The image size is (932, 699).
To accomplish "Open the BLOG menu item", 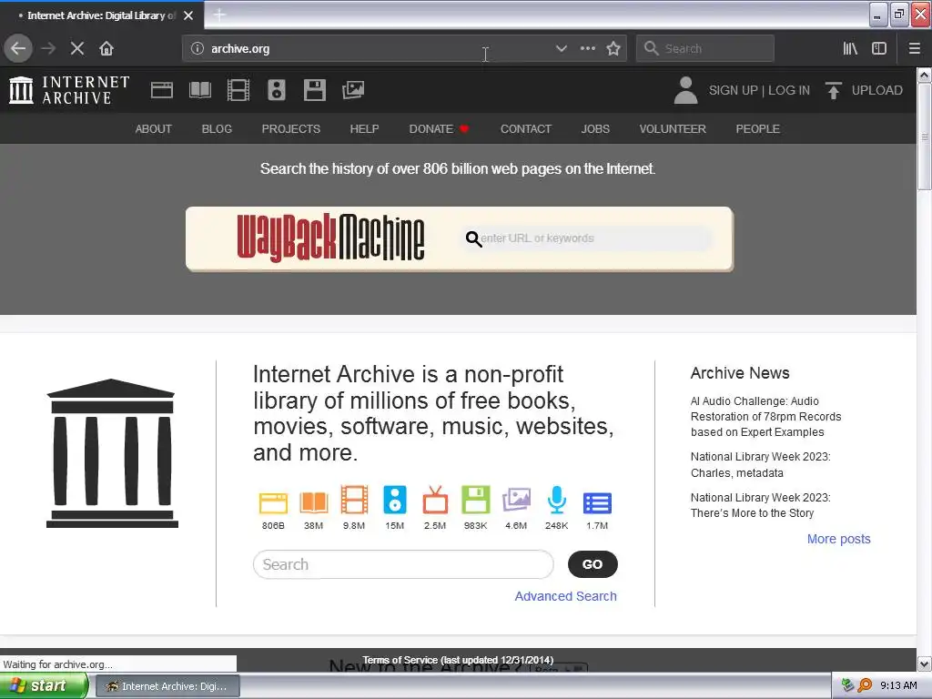I will [x=217, y=129].
